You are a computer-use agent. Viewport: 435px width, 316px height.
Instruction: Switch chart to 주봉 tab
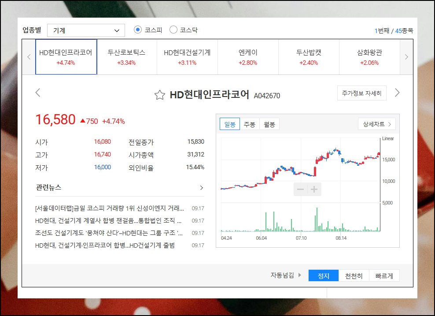coord(249,124)
